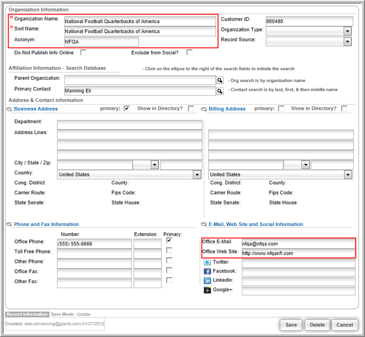Image resolution: width=365 pixels, height=337 pixels.
Task: Click the Facebook input field
Action: tap(298, 272)
